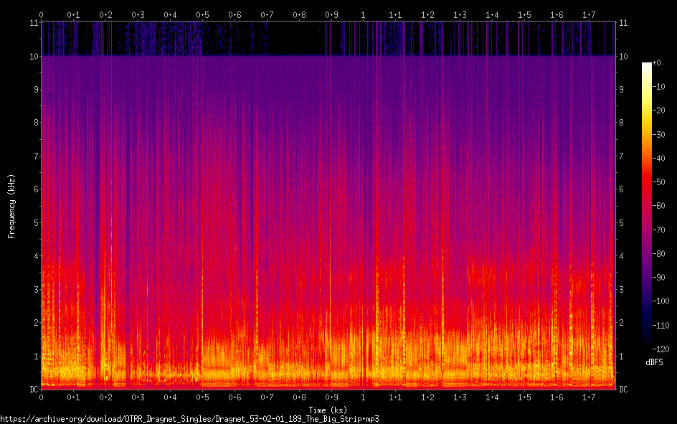Click the 11 kHz label on the right axis
The width and height of the screenshot is (677, 424).
[x=623, y=23]
